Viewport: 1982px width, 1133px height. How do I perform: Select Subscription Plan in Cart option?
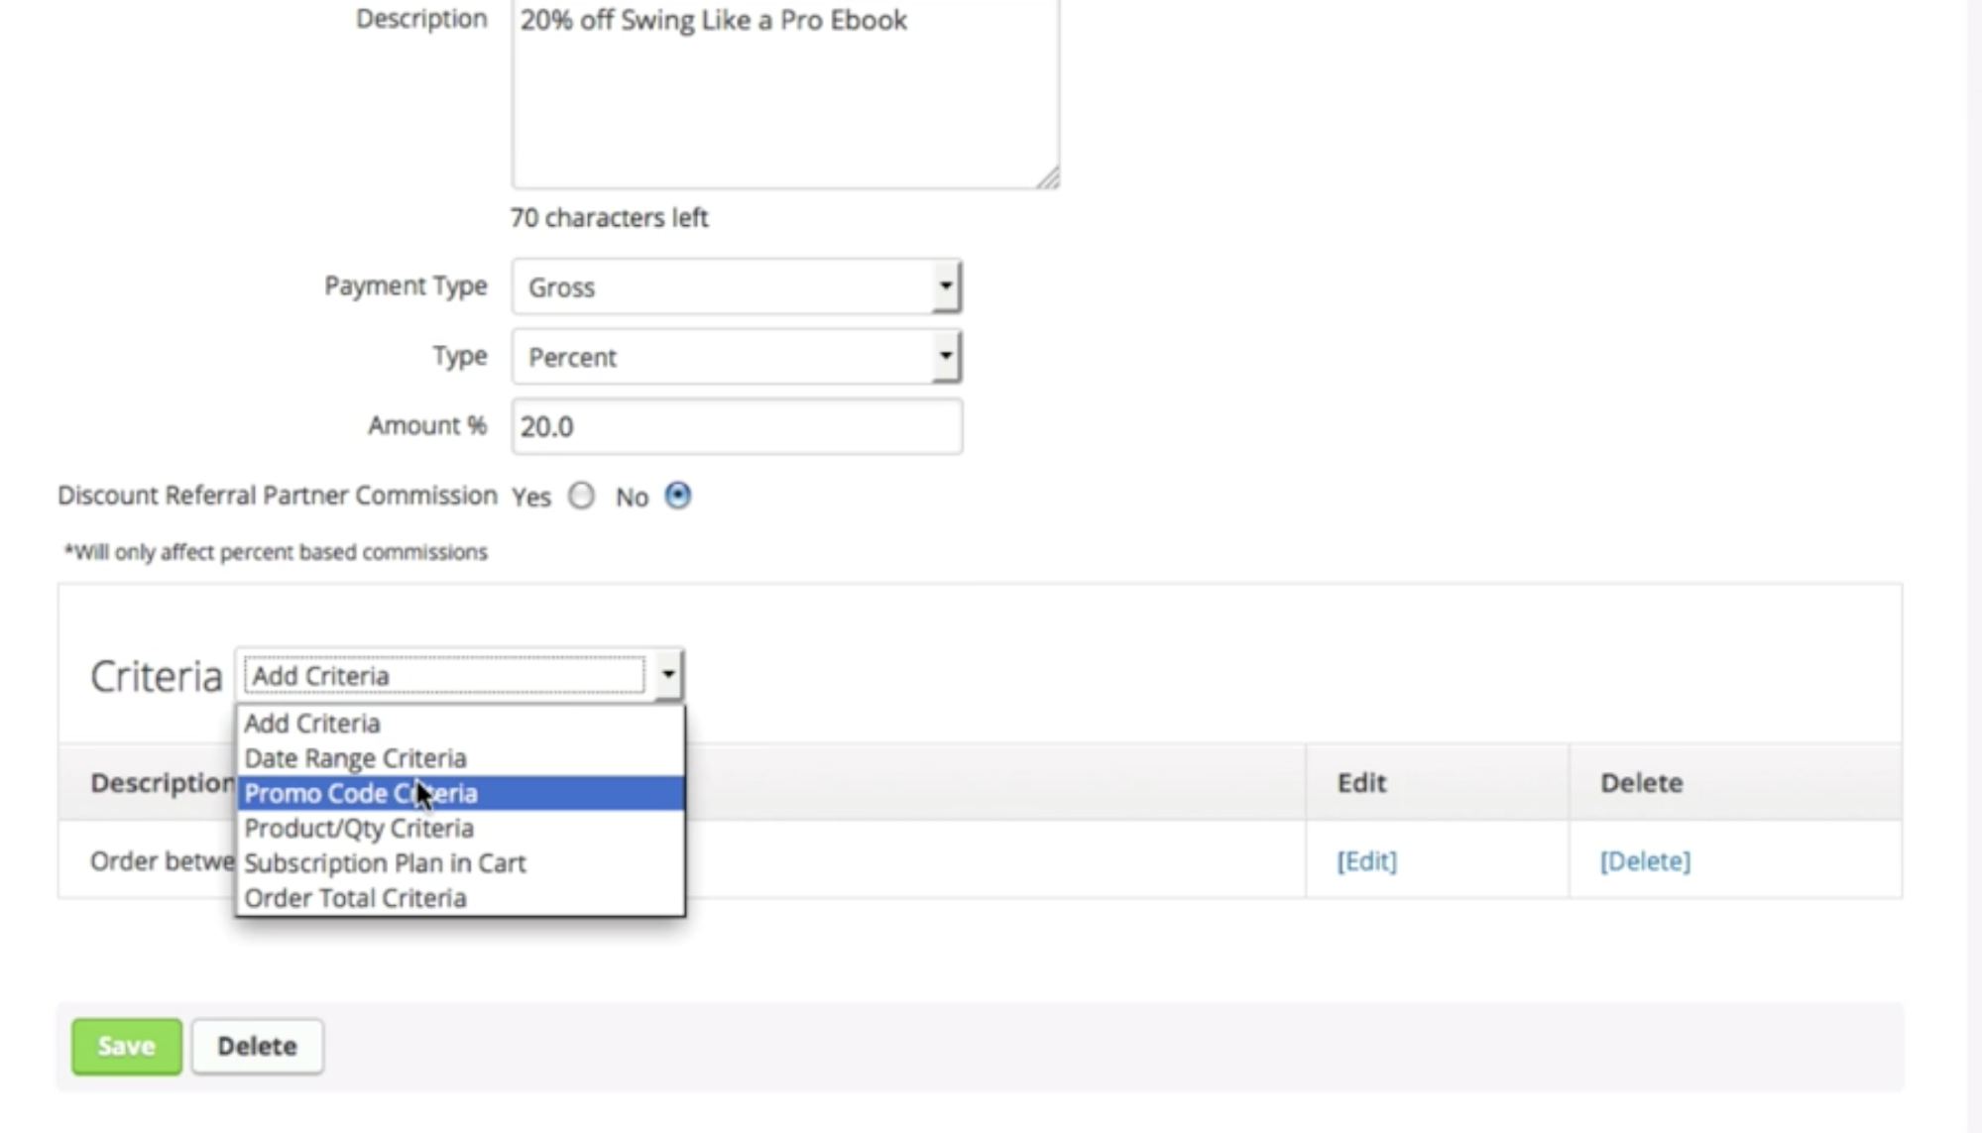(386, 862)
